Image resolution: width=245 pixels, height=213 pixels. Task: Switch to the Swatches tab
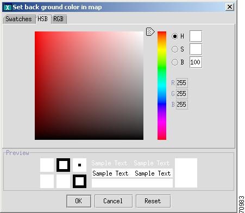tap(19, 19)
